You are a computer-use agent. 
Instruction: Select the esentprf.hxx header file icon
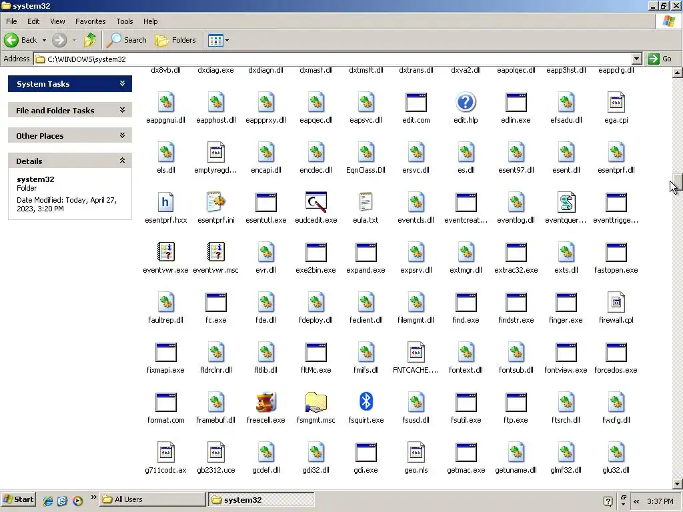tap(166, 202)
